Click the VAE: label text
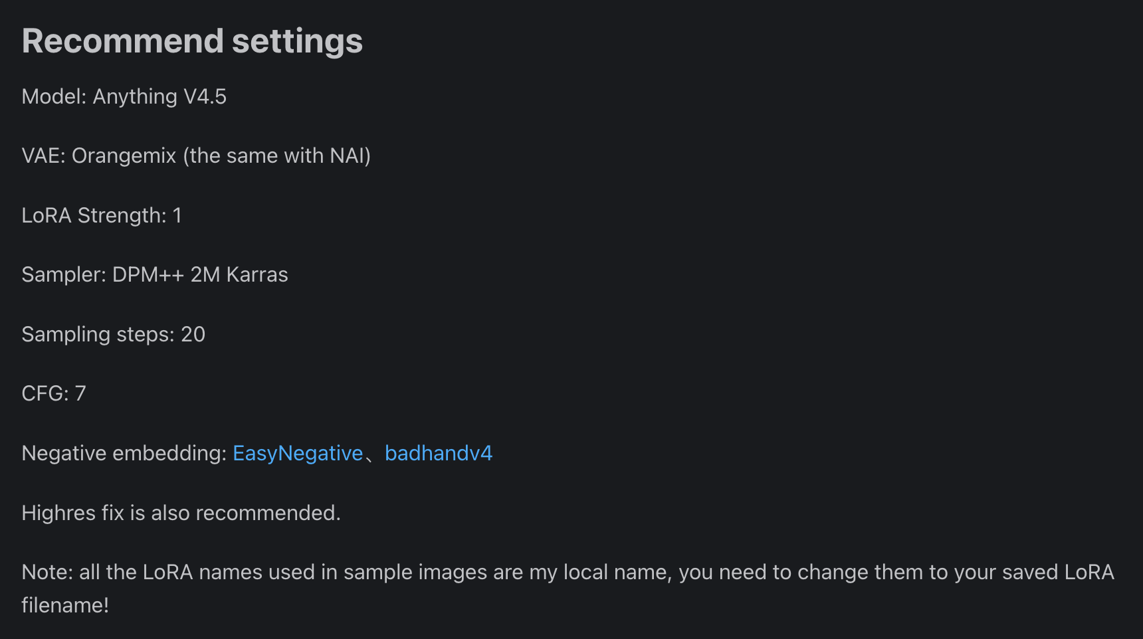 click(x=44, y=156)
